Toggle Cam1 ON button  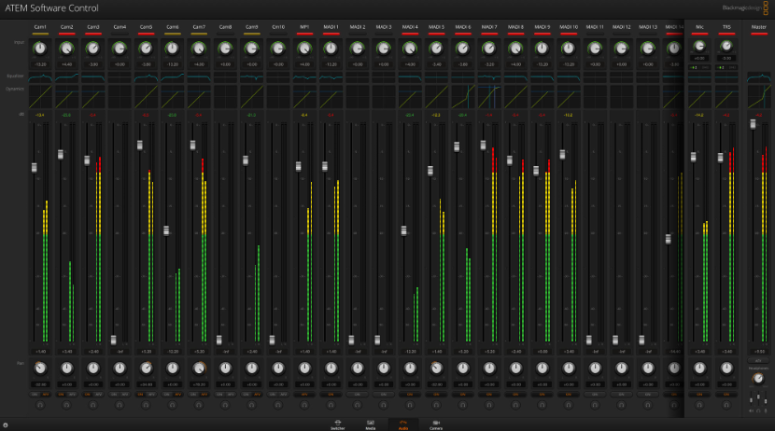(35, 394)
